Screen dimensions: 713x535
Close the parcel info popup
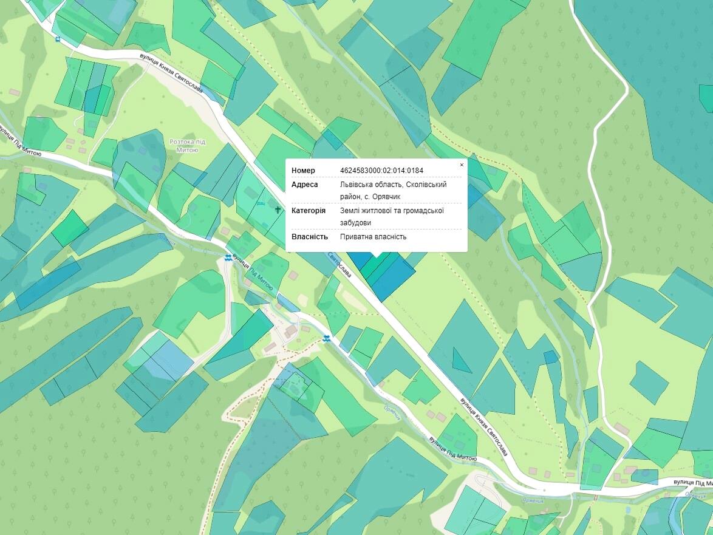click(462, 165)
